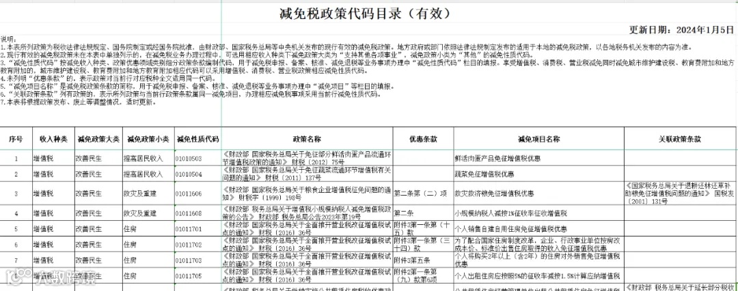Viewport: 738px width, 291px height.
Task: Select the cell 鲜活肉蛋产品免征增值税优惠
Action: coord(539,159)
